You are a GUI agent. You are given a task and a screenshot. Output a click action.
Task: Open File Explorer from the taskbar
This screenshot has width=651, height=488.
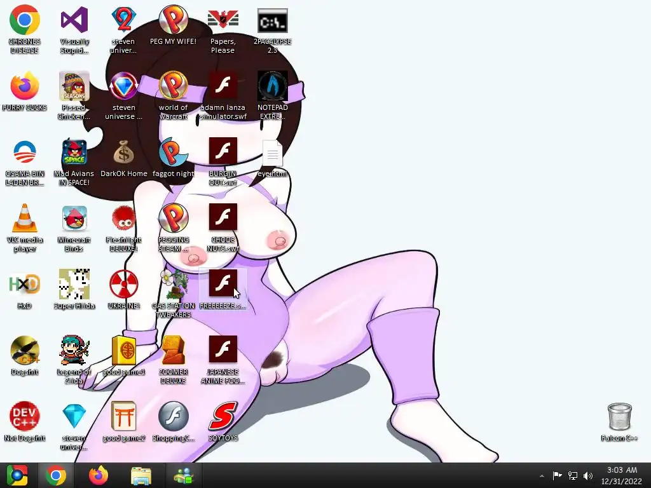pos(140,475)
